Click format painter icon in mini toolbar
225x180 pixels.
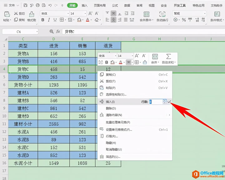point(145,62)
